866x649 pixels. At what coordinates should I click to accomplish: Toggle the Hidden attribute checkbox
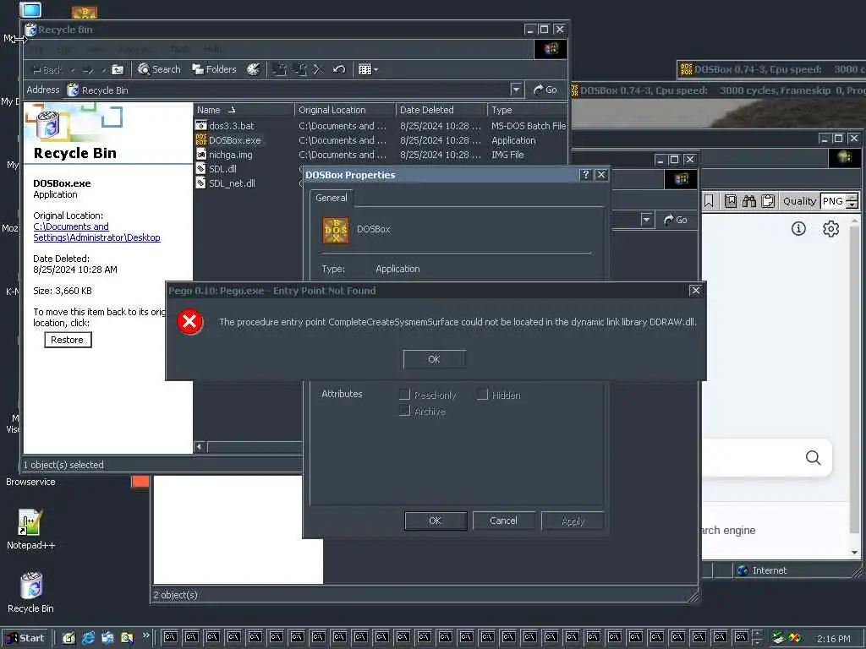click(x=482, y=394)
